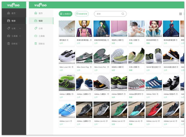Click the green tag icon for 分类
186x137 pixels.
(x=36, y=29)
